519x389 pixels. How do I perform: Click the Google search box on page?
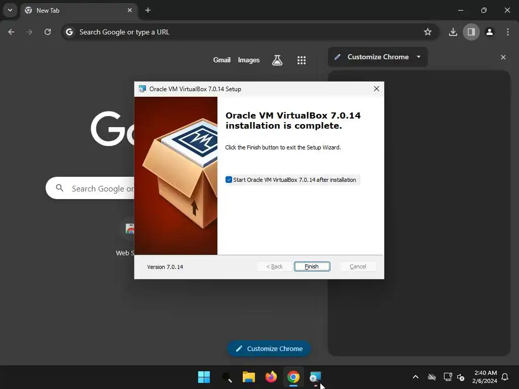click(90, 188)
